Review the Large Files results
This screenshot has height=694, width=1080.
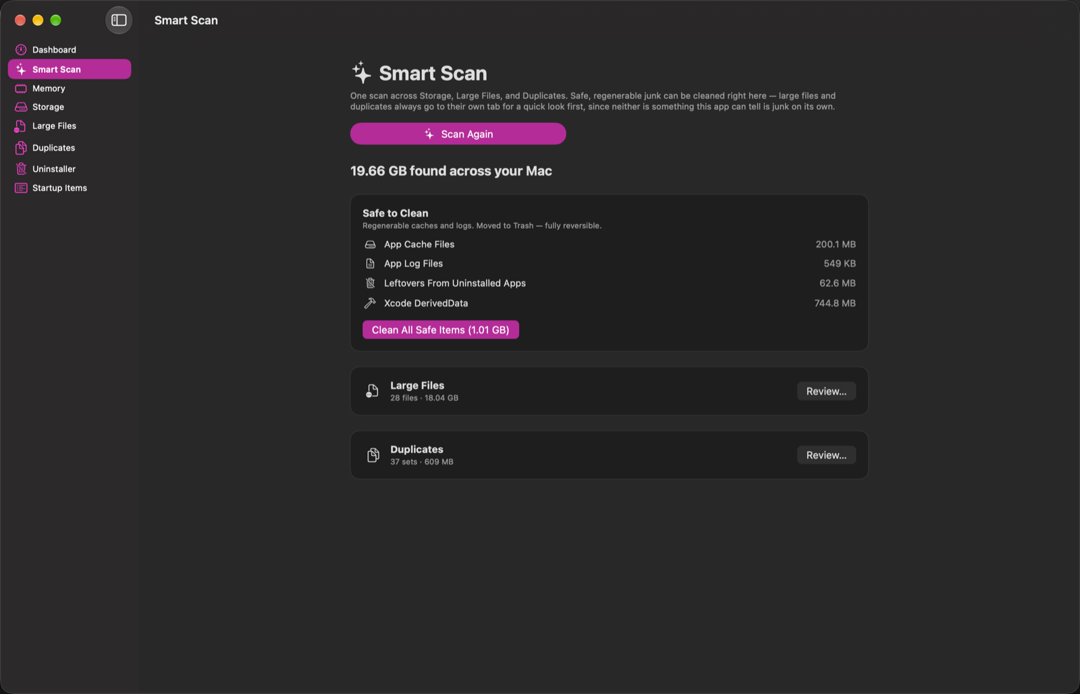click(826, 391)
